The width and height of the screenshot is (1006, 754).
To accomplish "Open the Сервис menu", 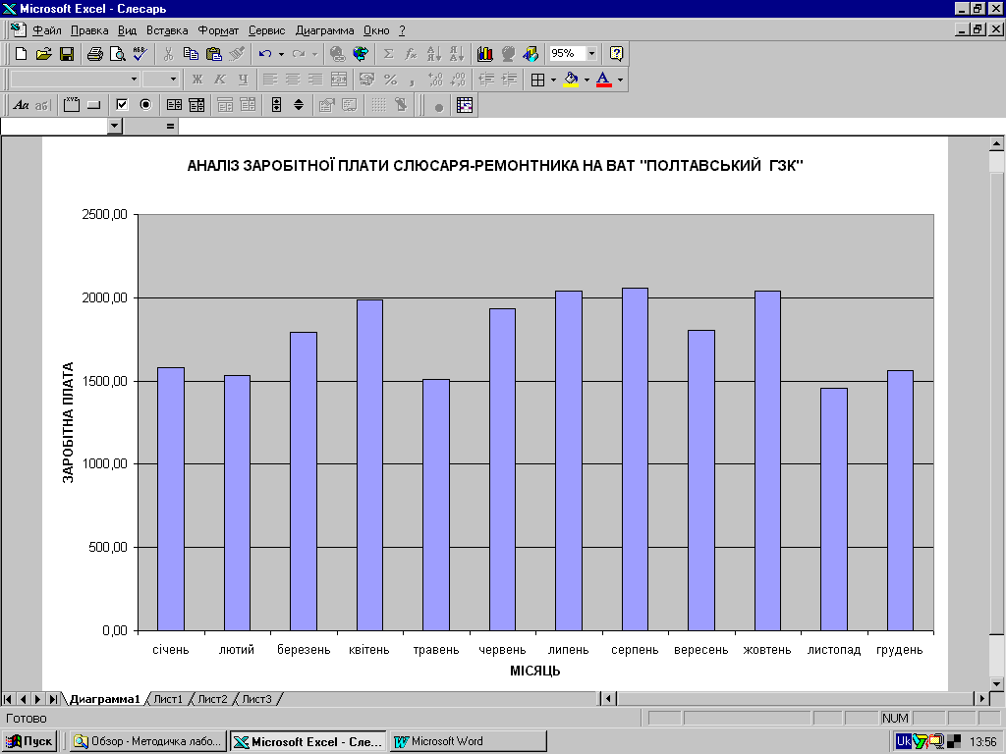I will pos(267,30).
